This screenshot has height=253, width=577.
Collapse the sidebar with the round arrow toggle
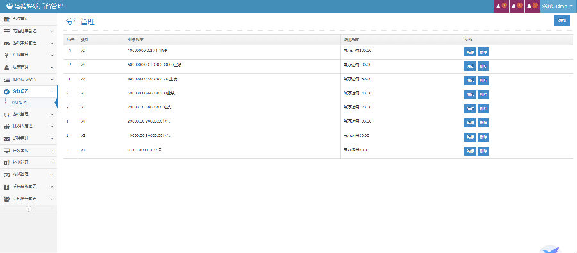tap(29, 209)
